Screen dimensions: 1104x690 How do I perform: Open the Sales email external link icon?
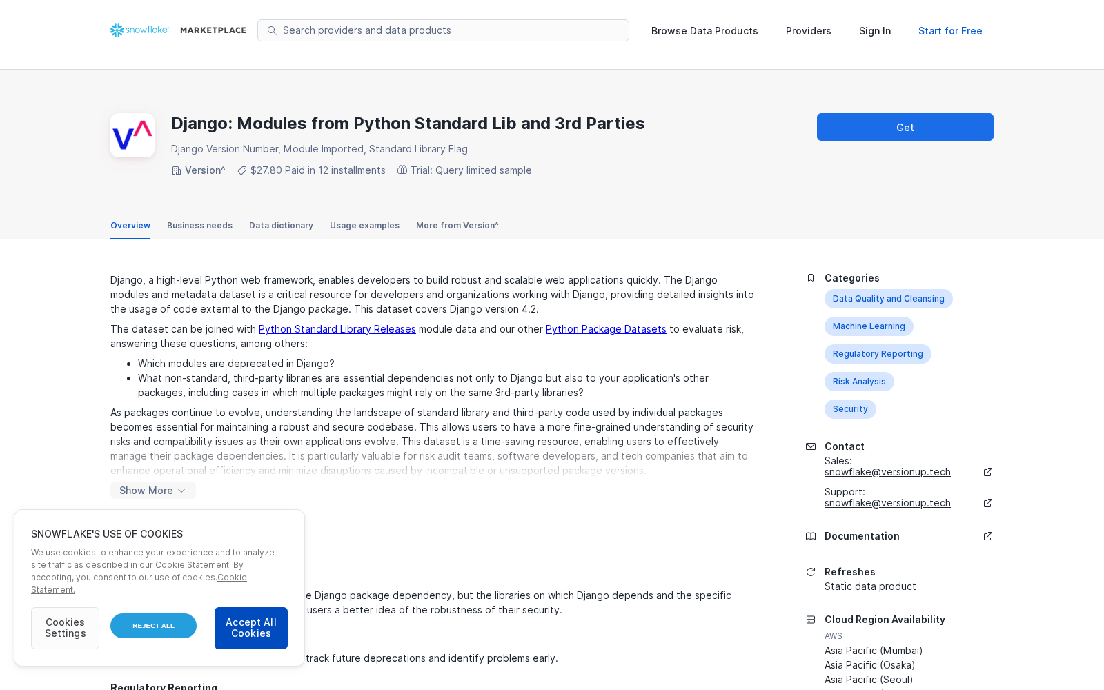988,472
